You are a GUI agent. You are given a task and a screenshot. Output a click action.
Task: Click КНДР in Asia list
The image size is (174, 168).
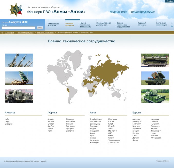(x=111, y=124)
